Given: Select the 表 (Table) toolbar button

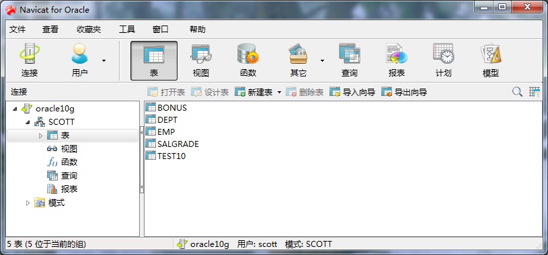Looking at the screenshot, I should coord(154,60).
